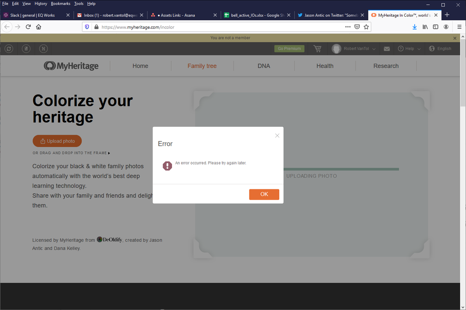
Task: Click the DNA strand icon on the MyHeritage toolbar
Action: click(43, 48)
